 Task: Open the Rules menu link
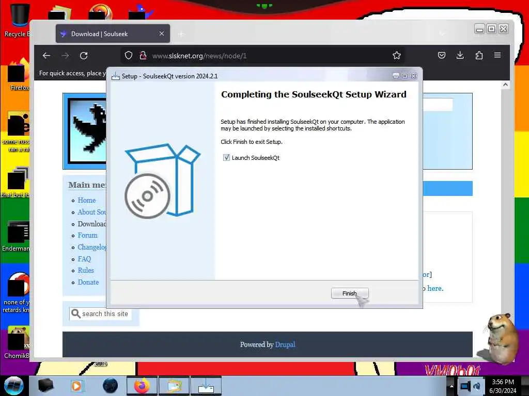click(86, 270)
